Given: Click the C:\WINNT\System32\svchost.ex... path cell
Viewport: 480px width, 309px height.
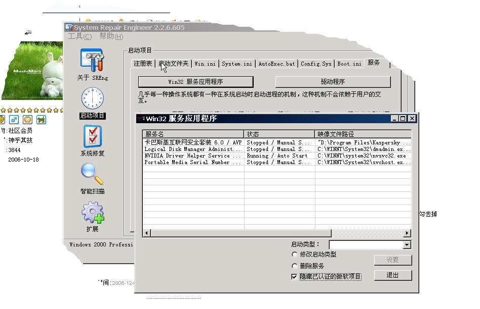Looking at the screenshot, I should (x=364, y=163).
